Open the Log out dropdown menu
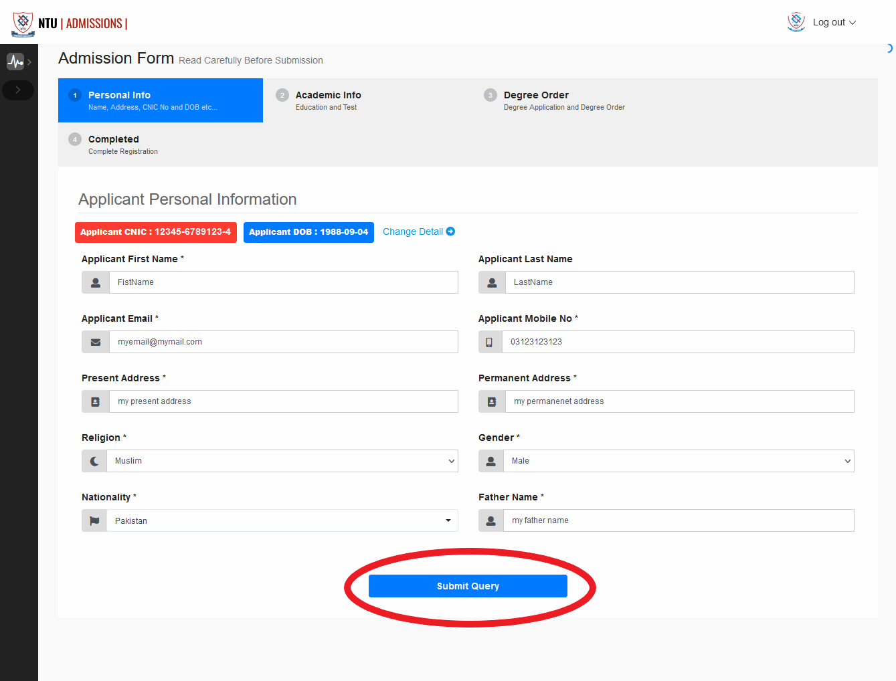The image size is (896, 681). coord(834,22)
